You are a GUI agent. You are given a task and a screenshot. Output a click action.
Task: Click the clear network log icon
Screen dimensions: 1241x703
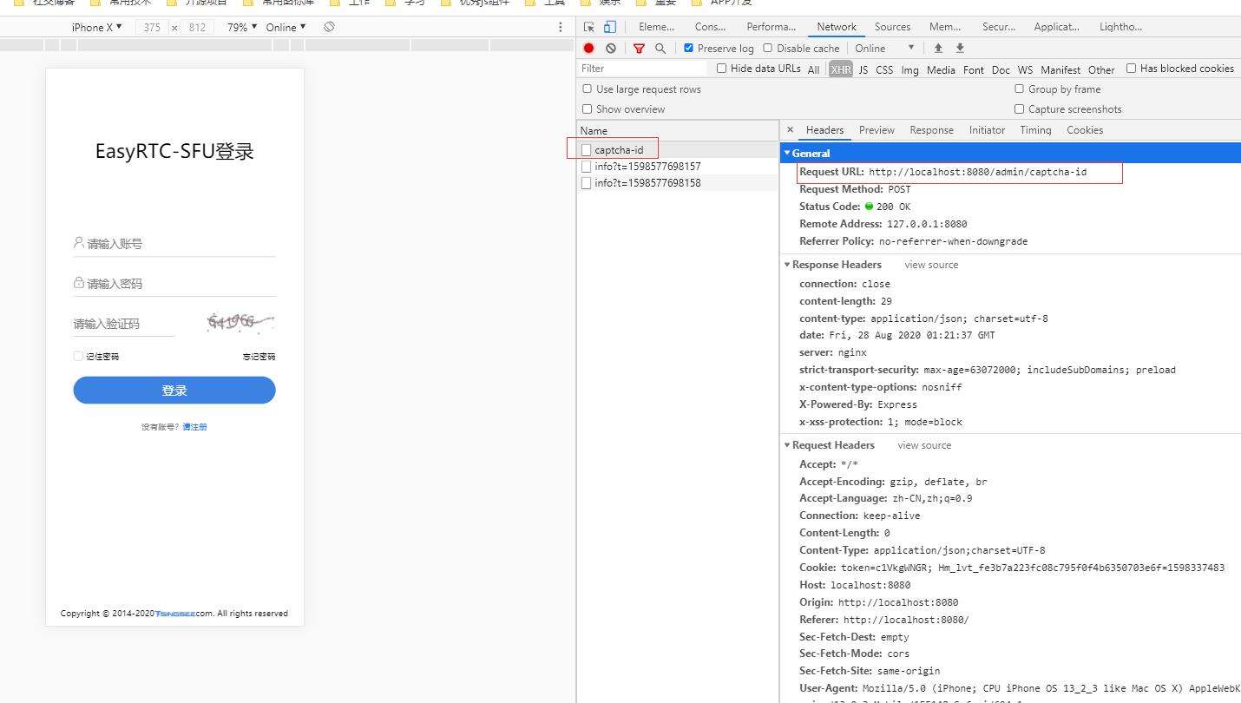[x=611, y=49]
